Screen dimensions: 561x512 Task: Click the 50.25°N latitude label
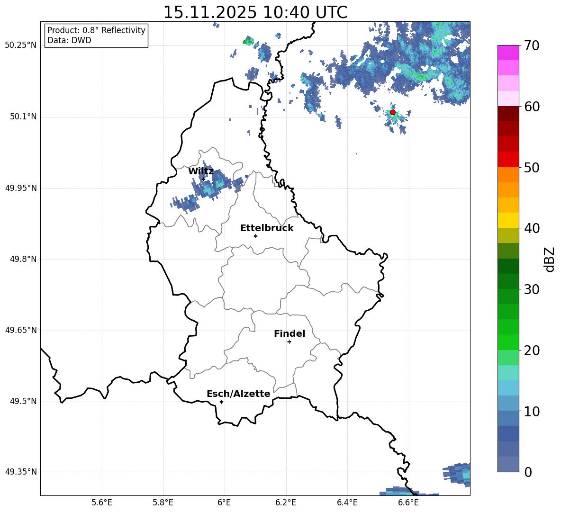tap(21, 46)
